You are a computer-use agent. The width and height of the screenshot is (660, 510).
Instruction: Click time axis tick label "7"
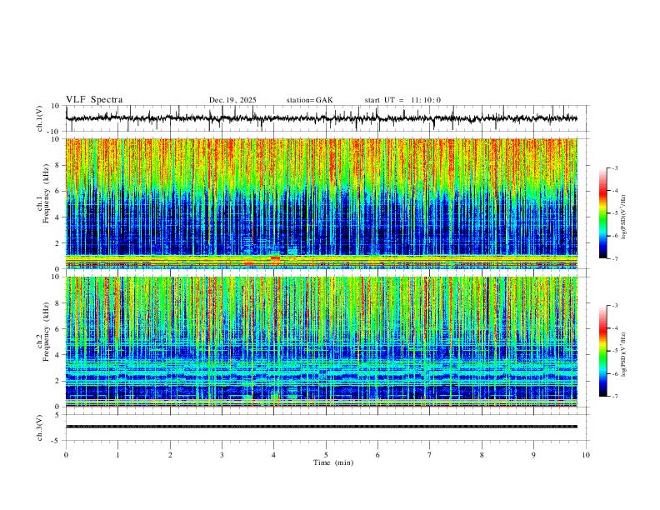[430, 455]
